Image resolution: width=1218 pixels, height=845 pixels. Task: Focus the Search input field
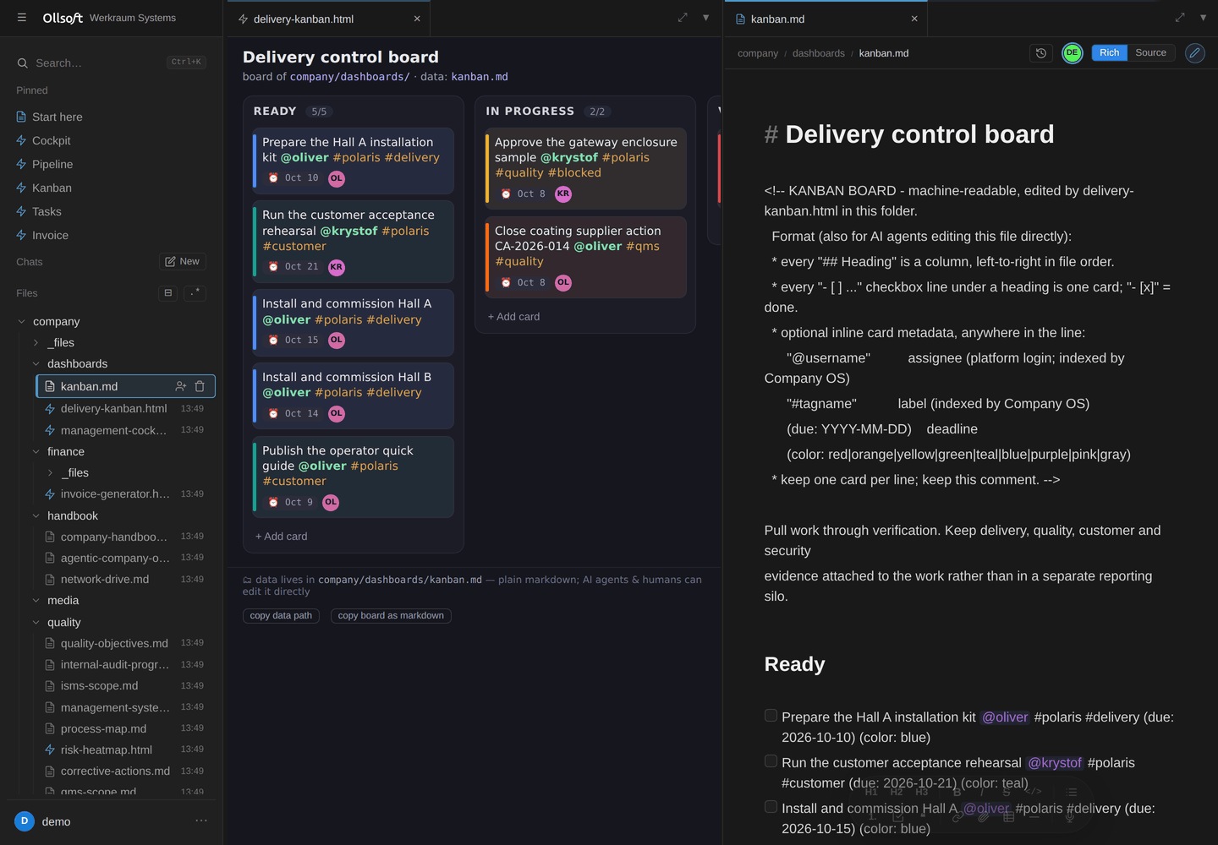(111, 63)
